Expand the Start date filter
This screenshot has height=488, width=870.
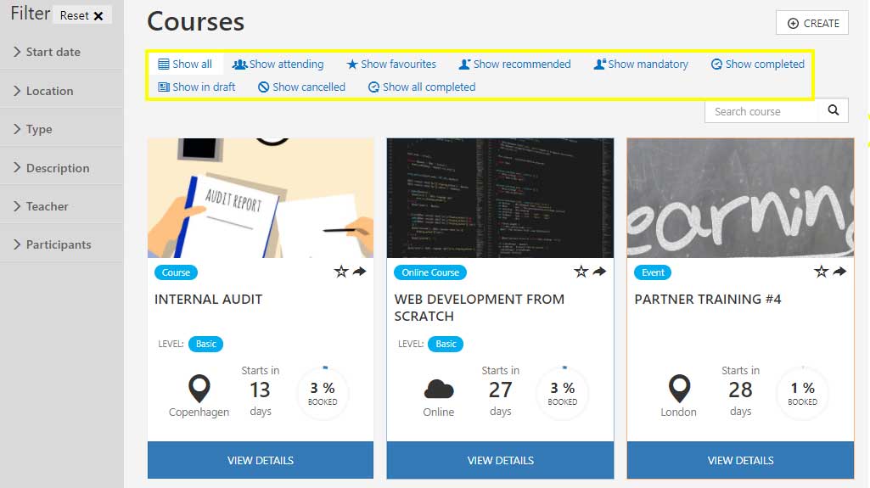click(53, 52)
